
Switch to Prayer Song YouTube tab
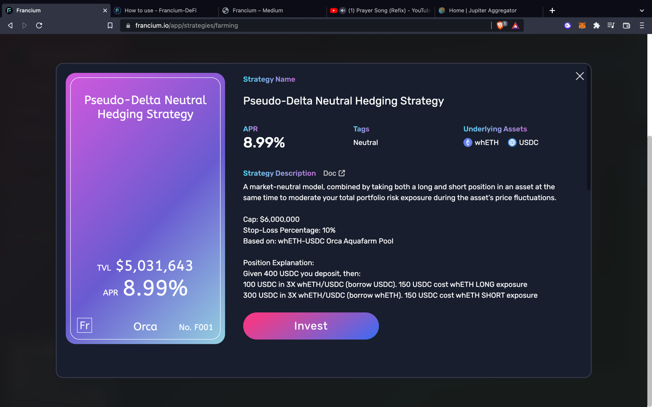tap(380, 10)
